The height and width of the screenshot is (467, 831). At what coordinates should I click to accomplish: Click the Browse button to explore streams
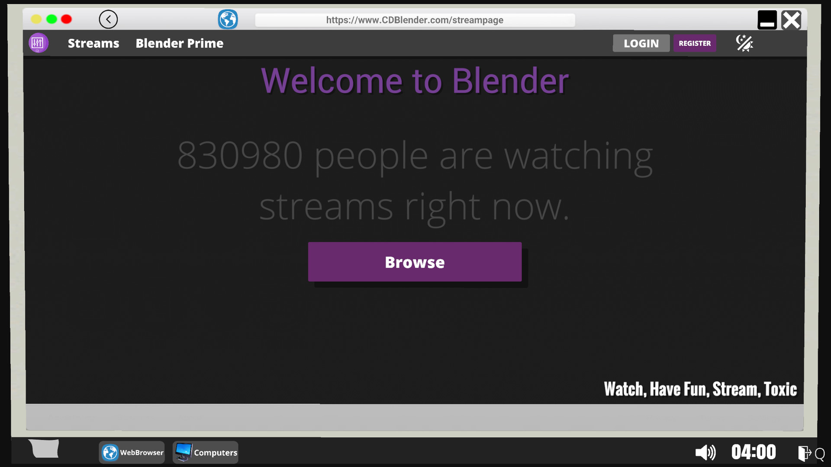[415, 262]
